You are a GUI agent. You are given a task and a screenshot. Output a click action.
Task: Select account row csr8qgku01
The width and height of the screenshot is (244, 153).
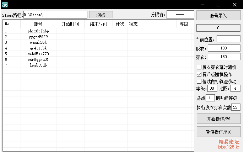[98, 59]
